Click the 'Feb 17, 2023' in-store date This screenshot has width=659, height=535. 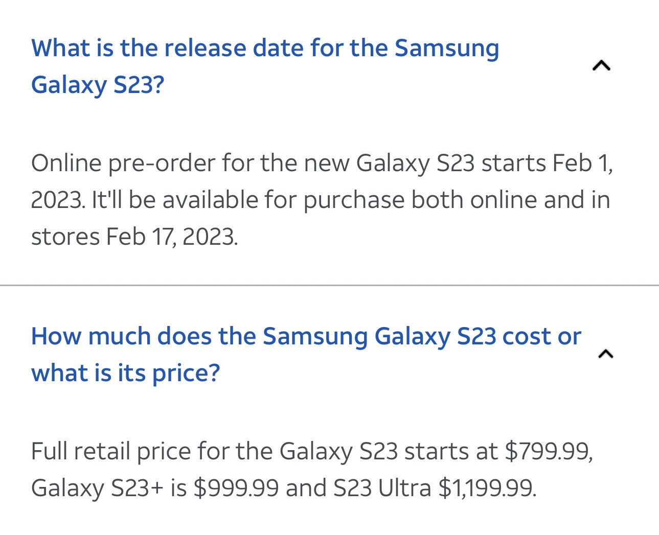pyautogui.click(x=172, y=237)
